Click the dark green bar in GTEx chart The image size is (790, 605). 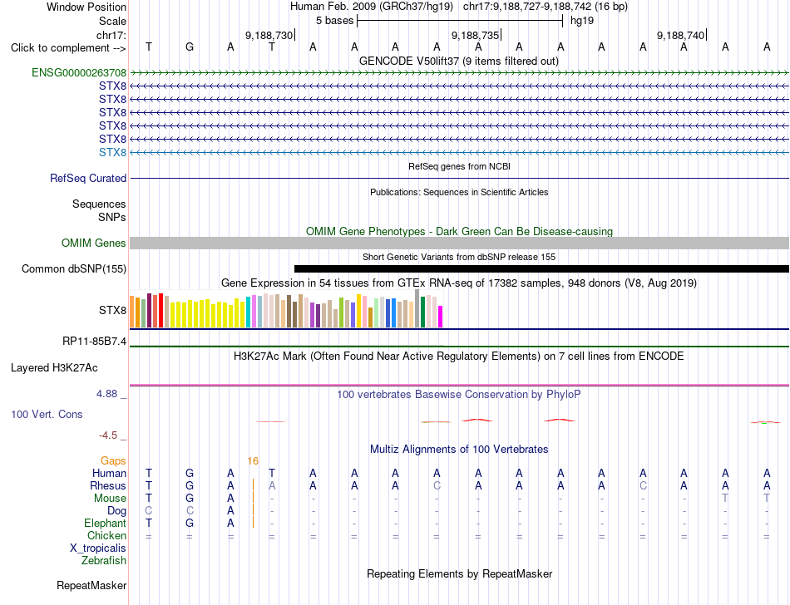[422, 312]
